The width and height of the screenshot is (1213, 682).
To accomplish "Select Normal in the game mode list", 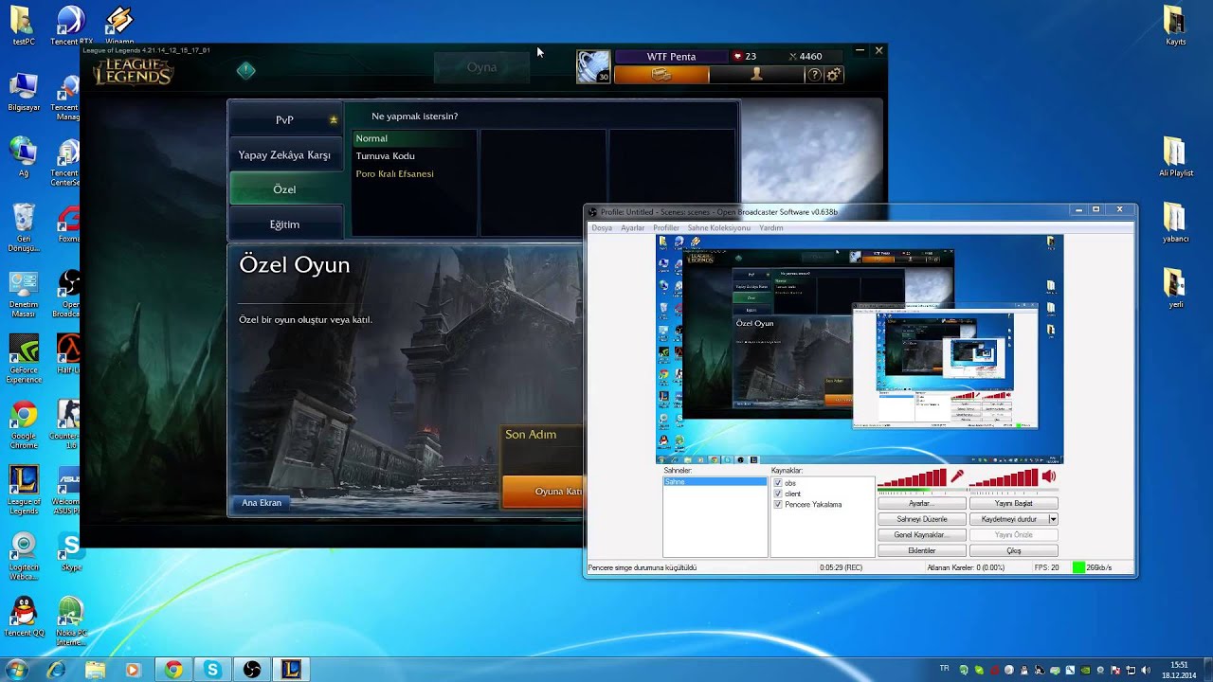I will pos(413,138).
